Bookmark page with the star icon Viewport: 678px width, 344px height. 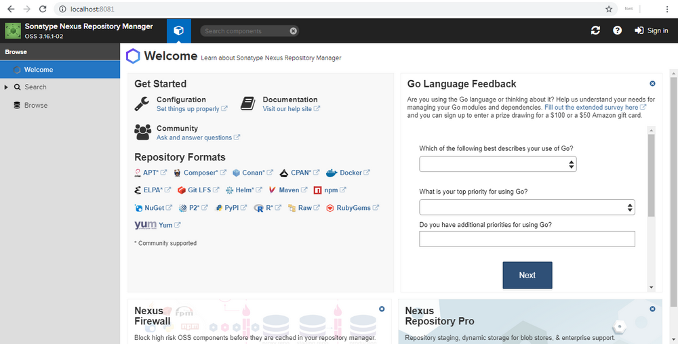tap(609, 9)
